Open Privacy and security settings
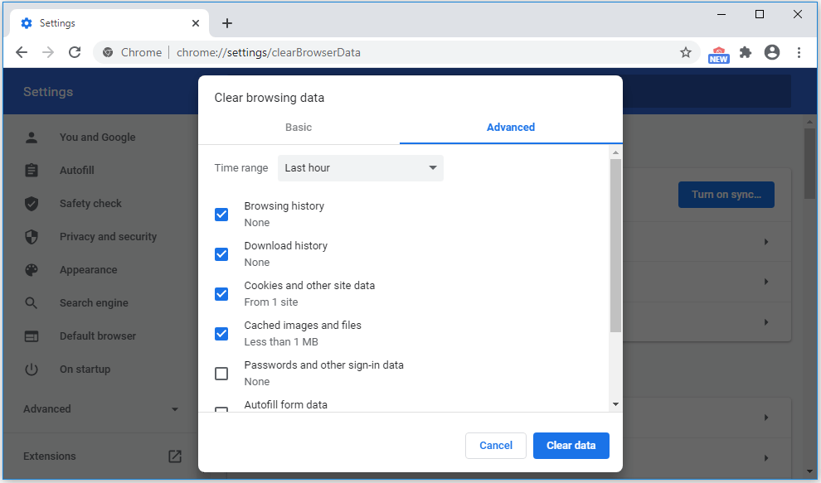This screenshot has width=821, height=483. coord(108,236)
